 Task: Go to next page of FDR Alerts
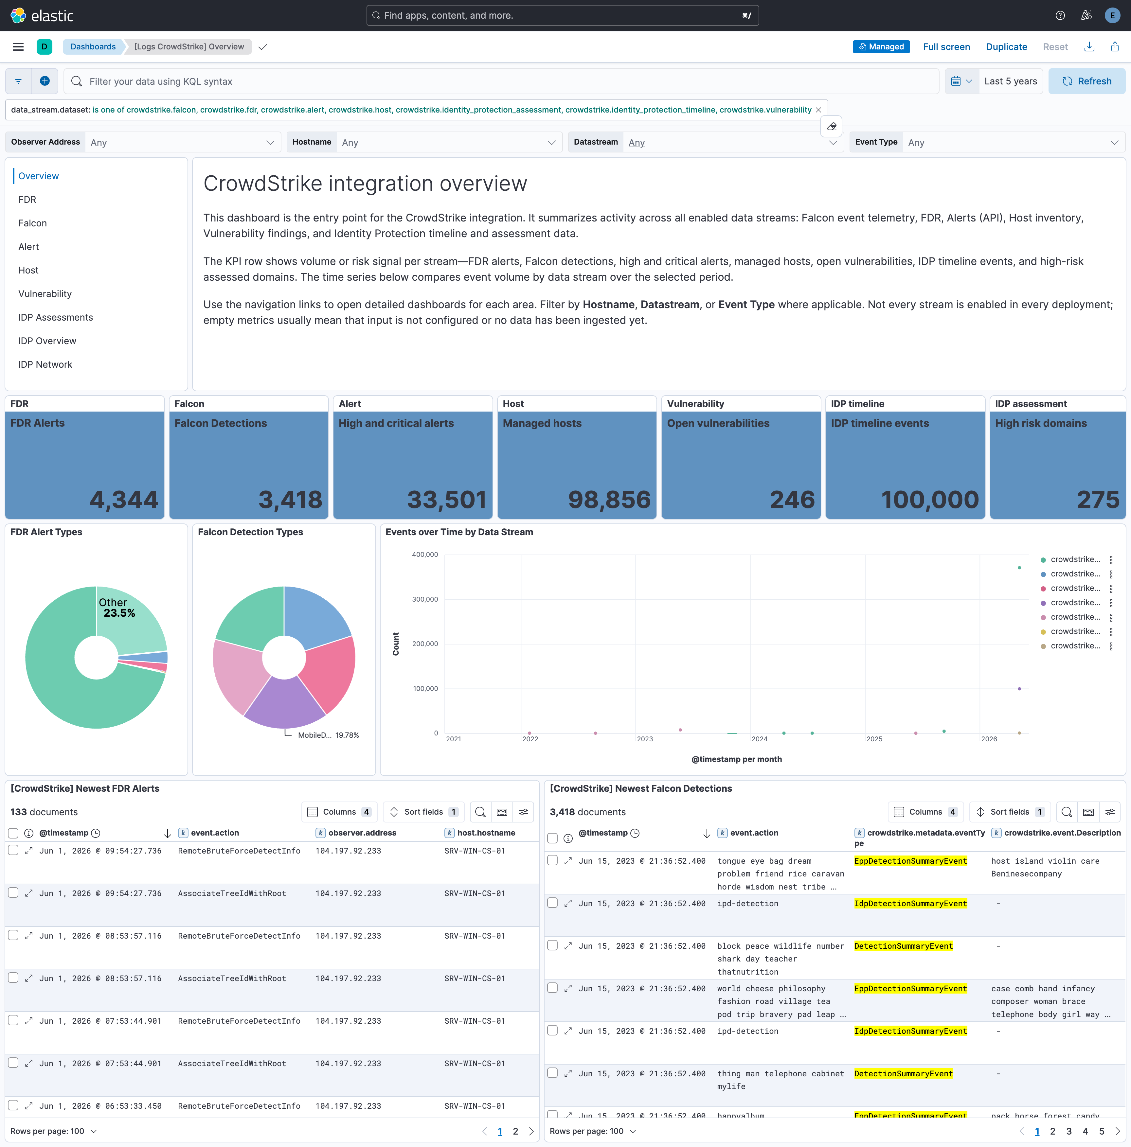[x=531, y=1132]
